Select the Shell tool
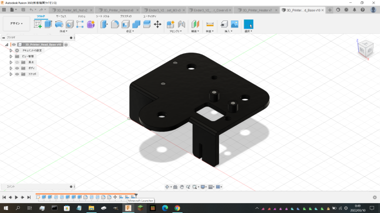 (x=126, y=24)
